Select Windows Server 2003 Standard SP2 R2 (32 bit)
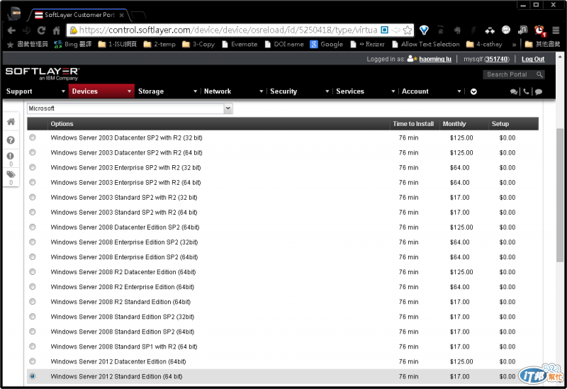 33,197
